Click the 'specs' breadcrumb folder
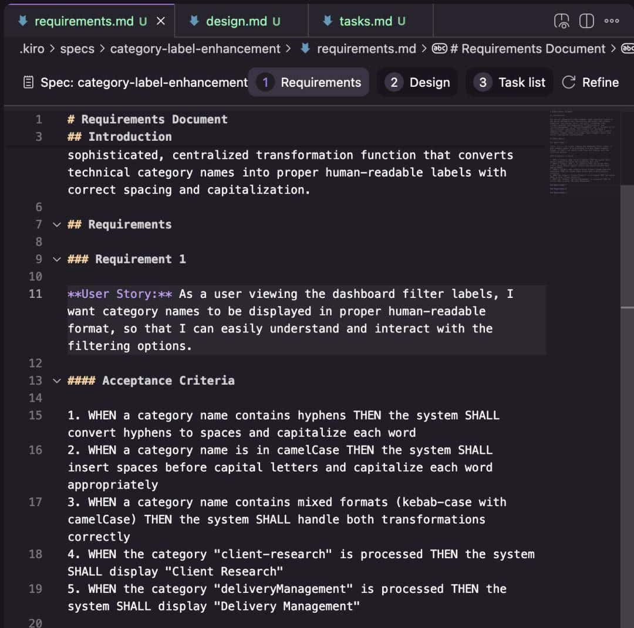The image size is (634, 628). pyautogui.click(x=77, y=49)
